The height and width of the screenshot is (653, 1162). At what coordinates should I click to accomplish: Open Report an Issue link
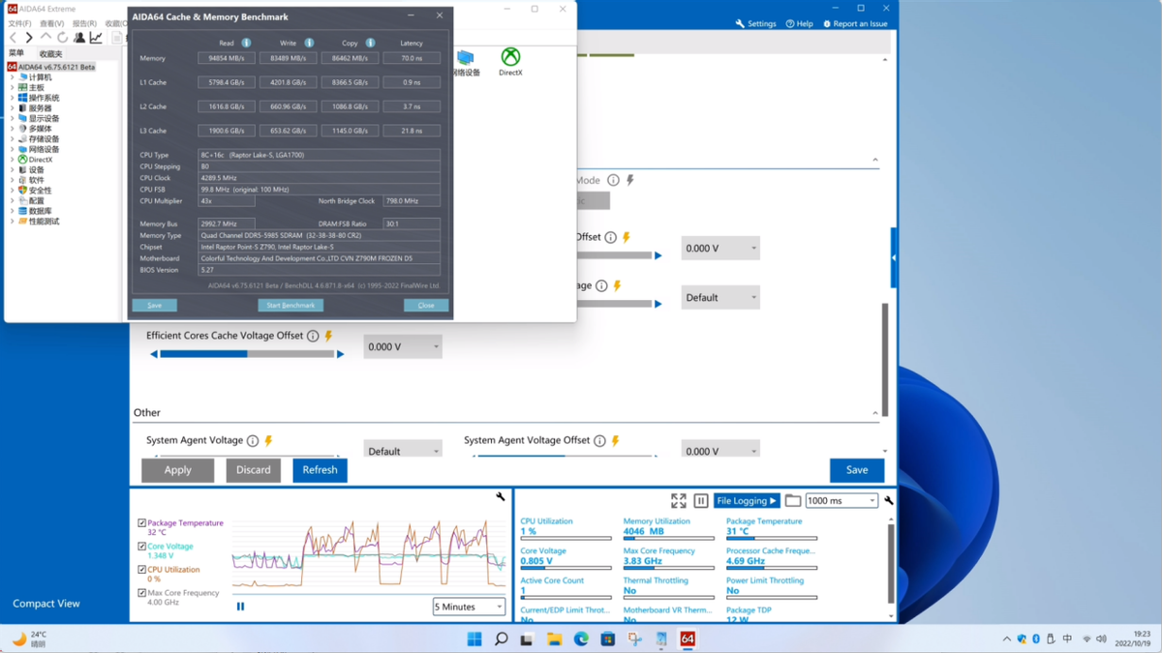[855, 23]
